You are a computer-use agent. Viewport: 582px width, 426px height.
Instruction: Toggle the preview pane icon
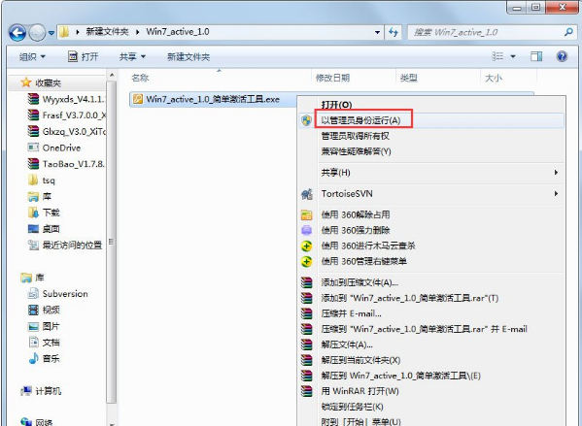[x=536, y=56]
